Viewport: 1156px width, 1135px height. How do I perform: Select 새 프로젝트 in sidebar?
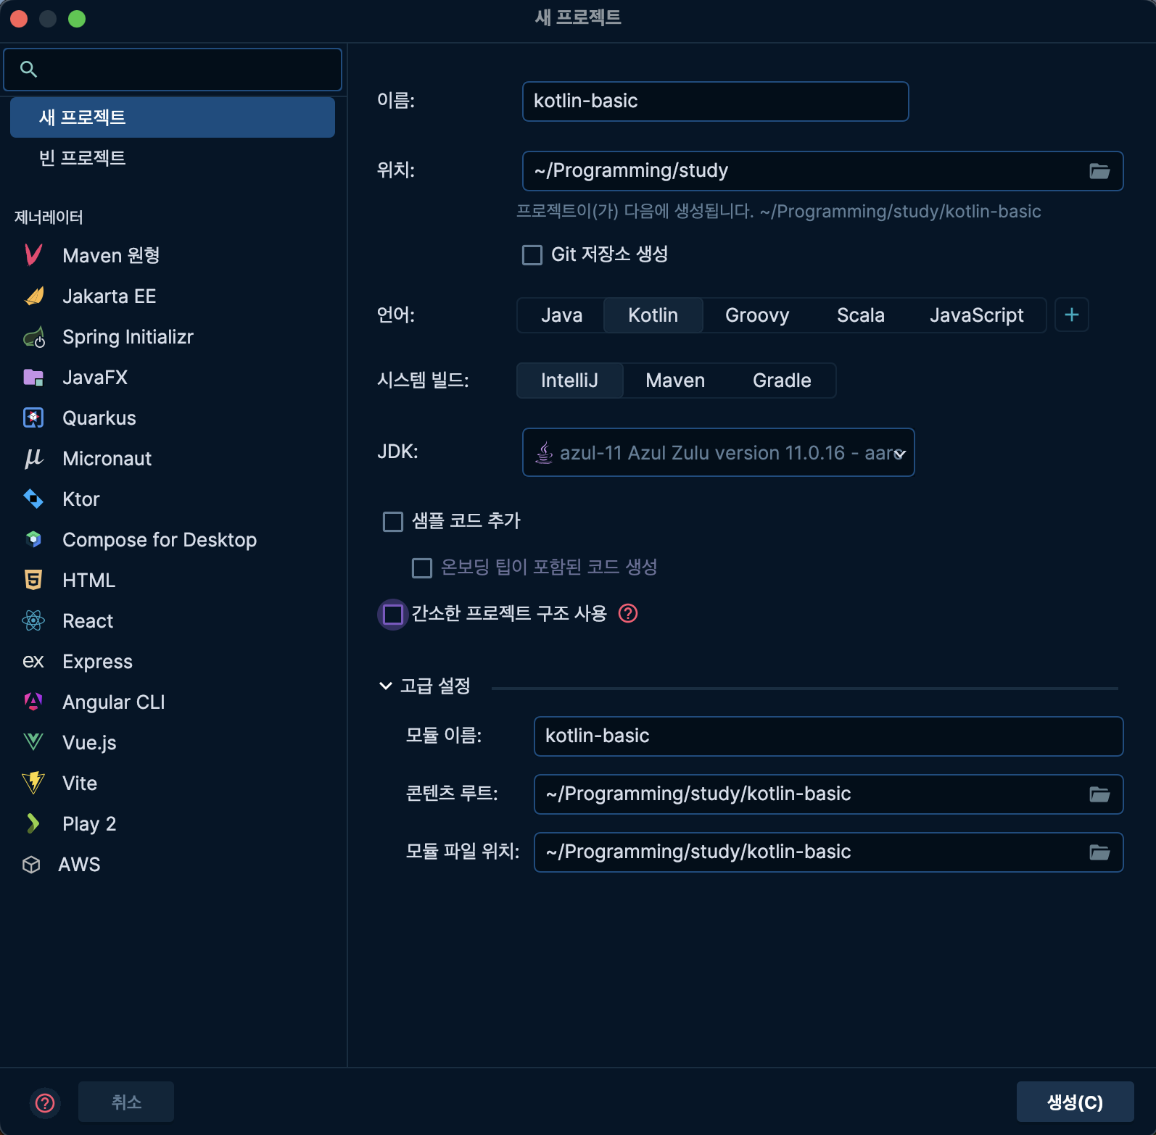pos(173,117)
